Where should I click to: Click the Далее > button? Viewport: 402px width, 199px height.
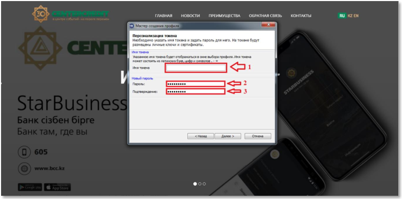[228, 136]
